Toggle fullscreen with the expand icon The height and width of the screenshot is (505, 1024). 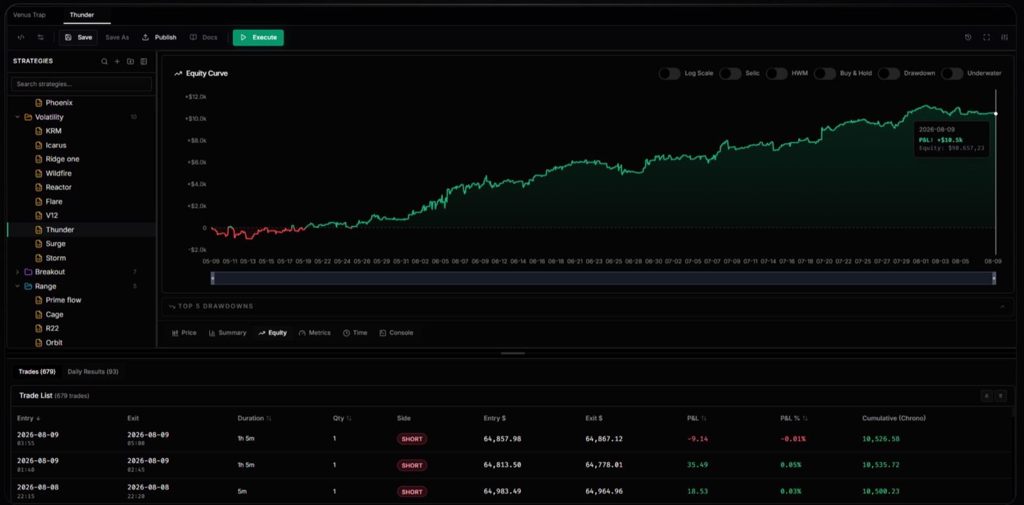click(987, 37)
